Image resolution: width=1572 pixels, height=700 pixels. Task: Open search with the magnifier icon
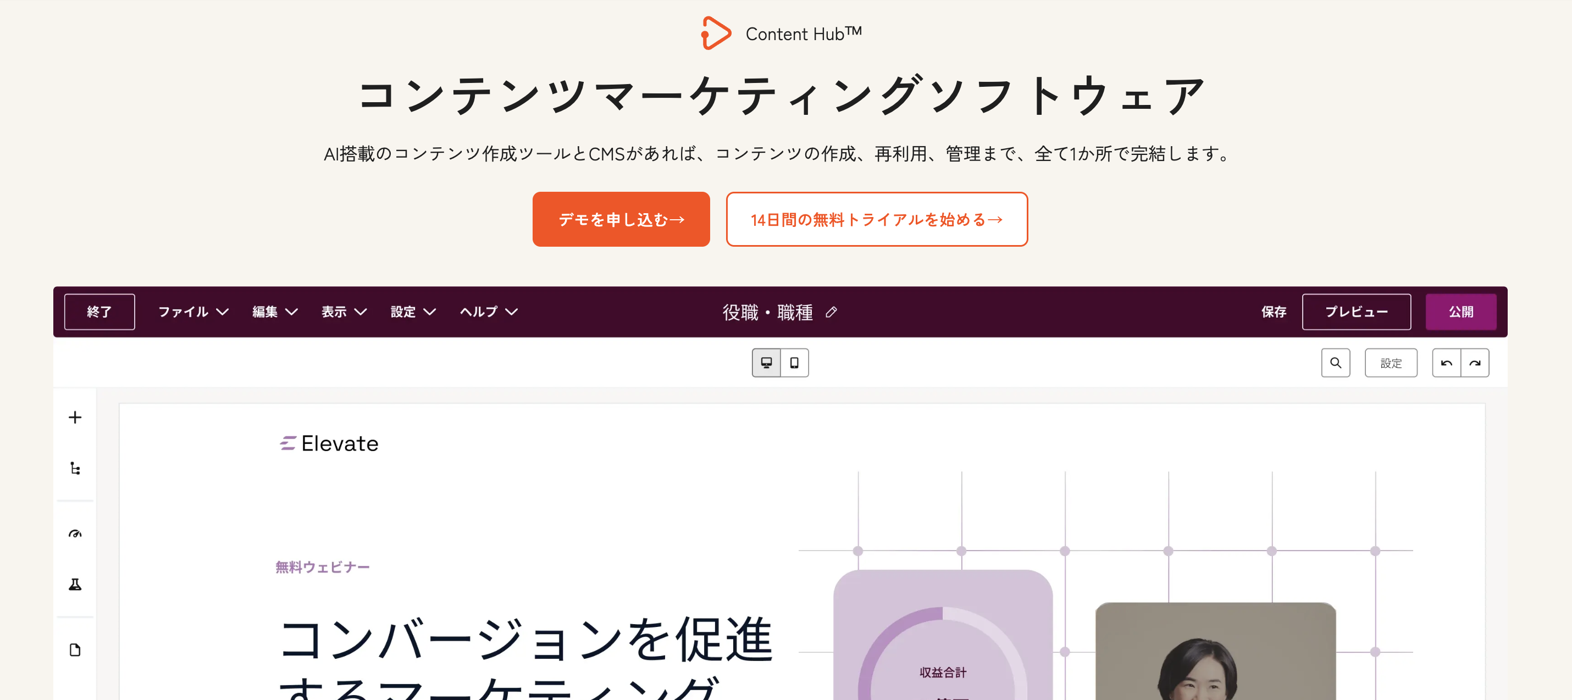pyautogui.click(x=1335, y=363)
